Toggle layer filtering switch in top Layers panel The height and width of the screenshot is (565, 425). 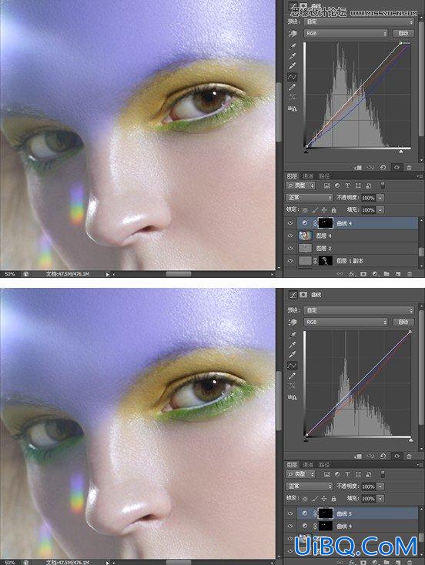[383, 186]
